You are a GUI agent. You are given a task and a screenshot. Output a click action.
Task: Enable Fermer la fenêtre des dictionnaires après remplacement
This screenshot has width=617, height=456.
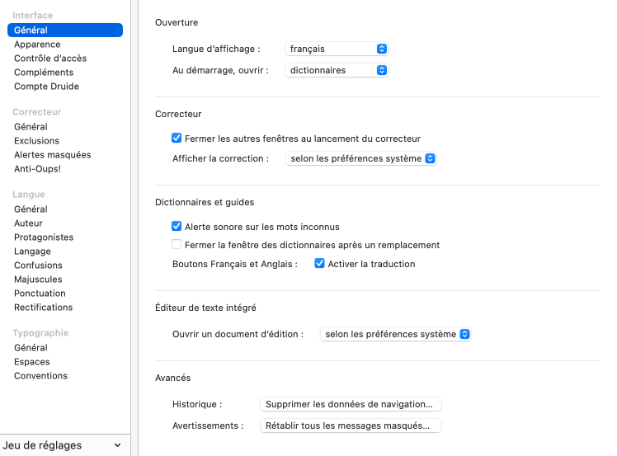pos(177,245)
